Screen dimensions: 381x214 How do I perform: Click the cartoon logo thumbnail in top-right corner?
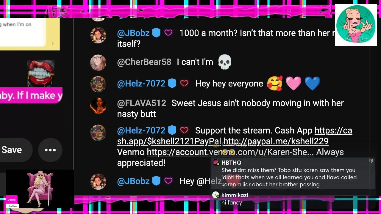356,25
